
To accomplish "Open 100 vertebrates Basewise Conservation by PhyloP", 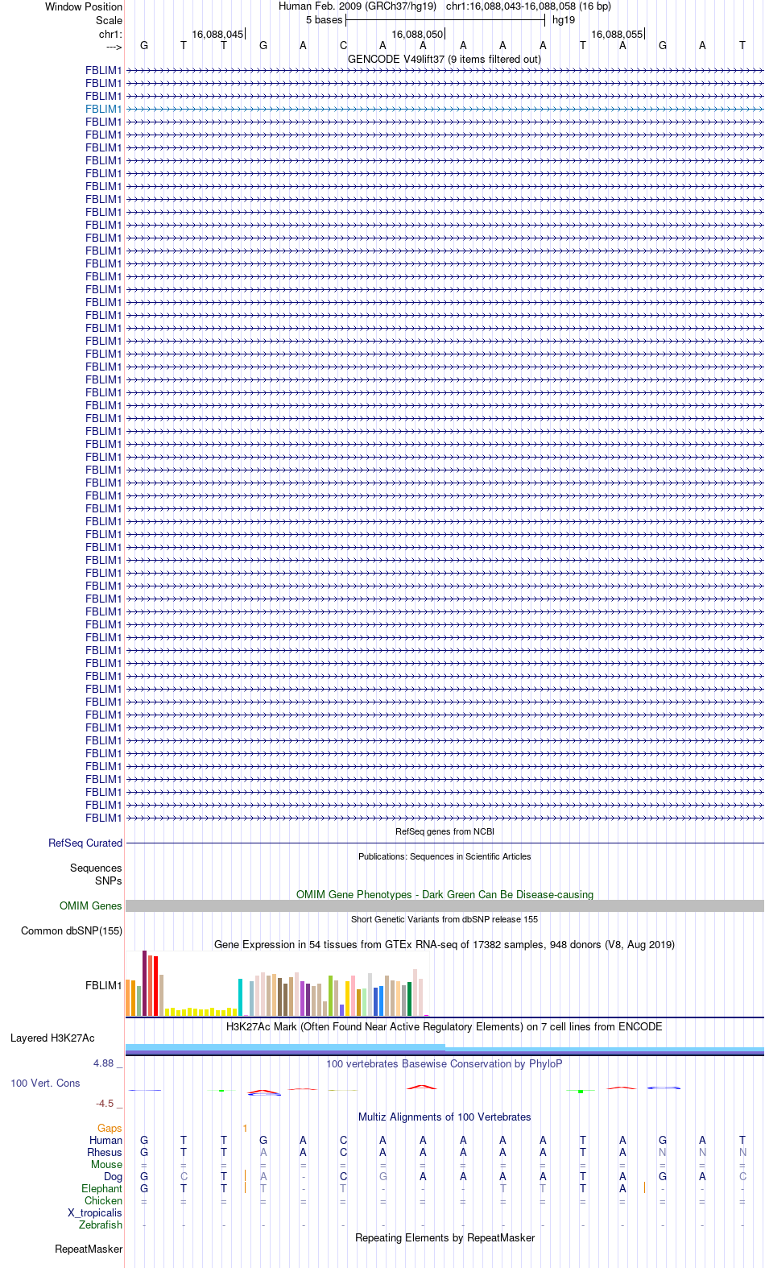I will click(445, 1063).
